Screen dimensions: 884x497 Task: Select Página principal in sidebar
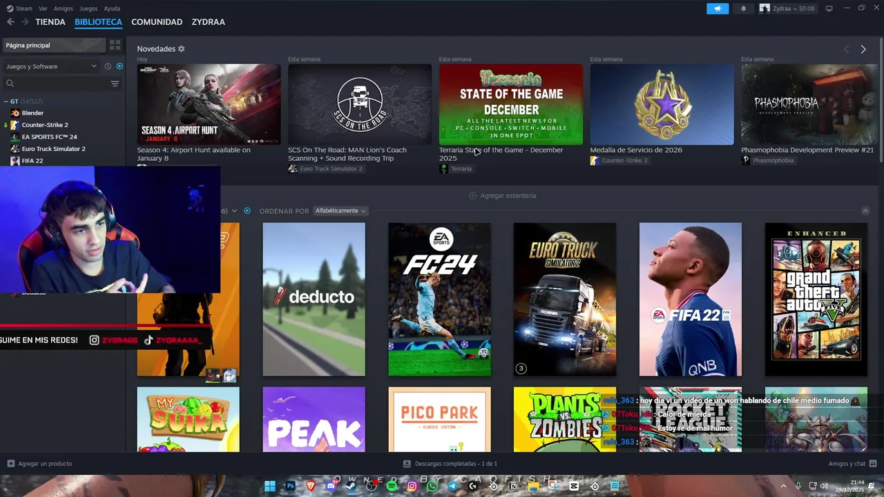[x=54, y=45]
